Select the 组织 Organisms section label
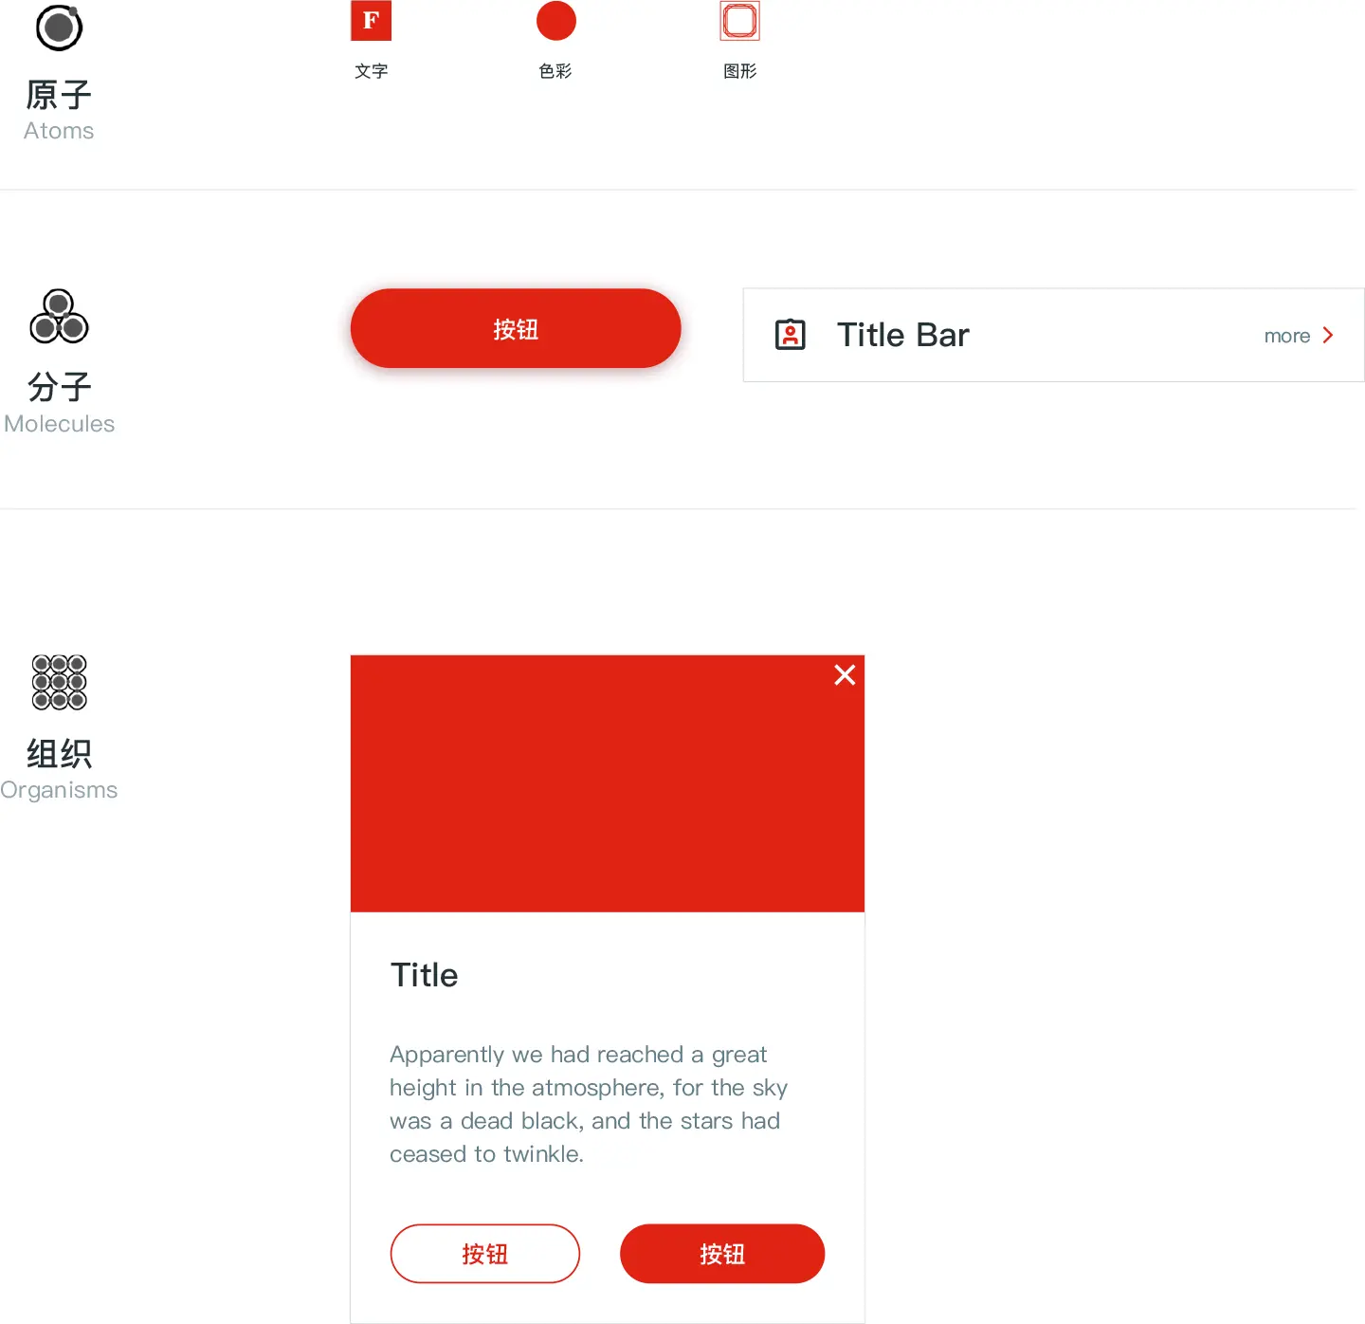This screenshot has width=1365, height=1324. pyautogui.click(x=59, y=769)
